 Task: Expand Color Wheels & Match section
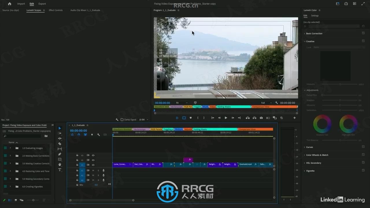click(x=304, y=155)
